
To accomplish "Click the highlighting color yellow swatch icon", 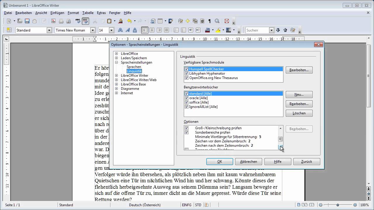I will [218, 30].
